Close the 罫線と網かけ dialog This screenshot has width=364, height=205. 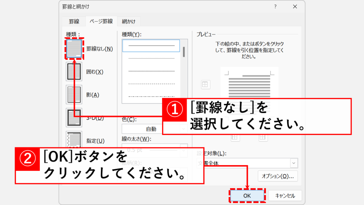pos(295,6)
